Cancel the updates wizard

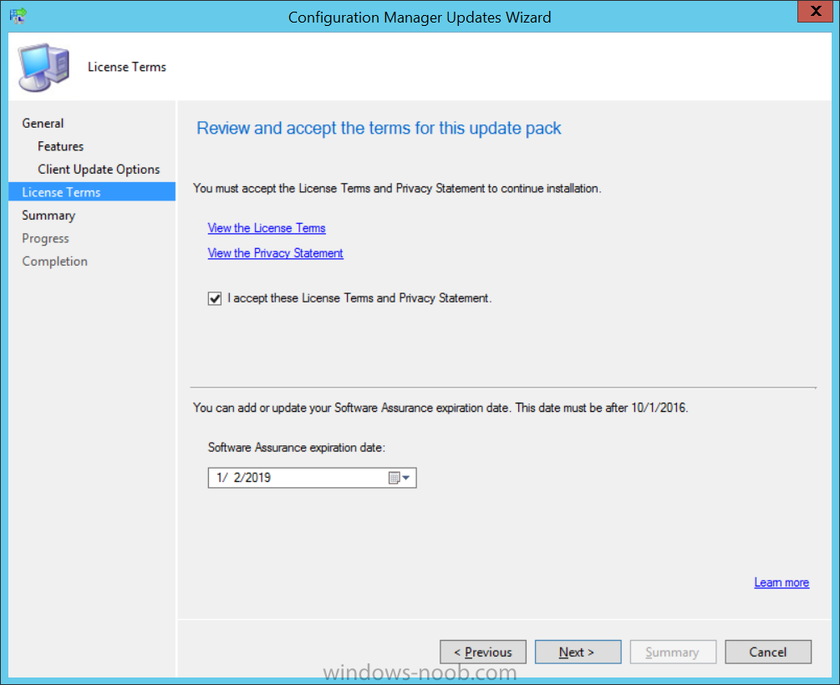point(768,652)
